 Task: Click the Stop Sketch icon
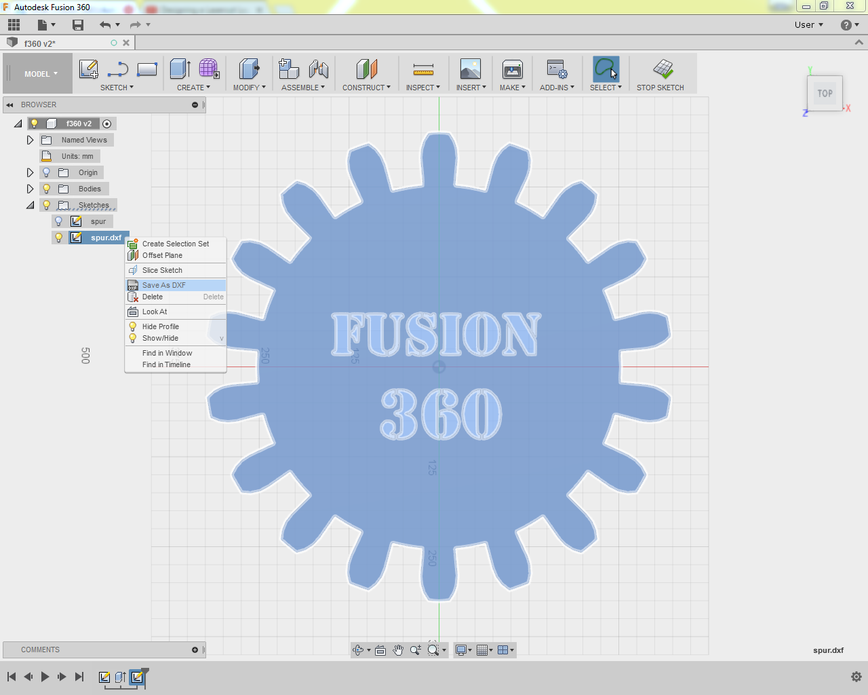pyautogui.click(x=663, y=69)
